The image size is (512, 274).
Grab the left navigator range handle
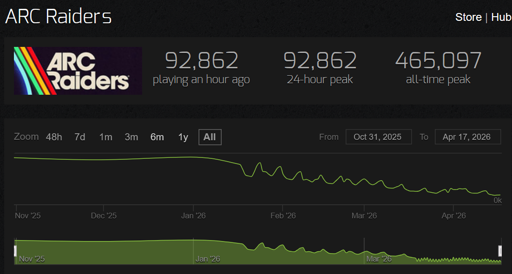pos(15,251)
